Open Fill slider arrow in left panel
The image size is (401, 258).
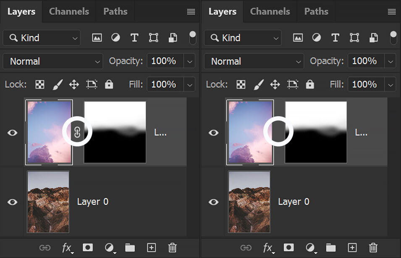coord(190,85)
